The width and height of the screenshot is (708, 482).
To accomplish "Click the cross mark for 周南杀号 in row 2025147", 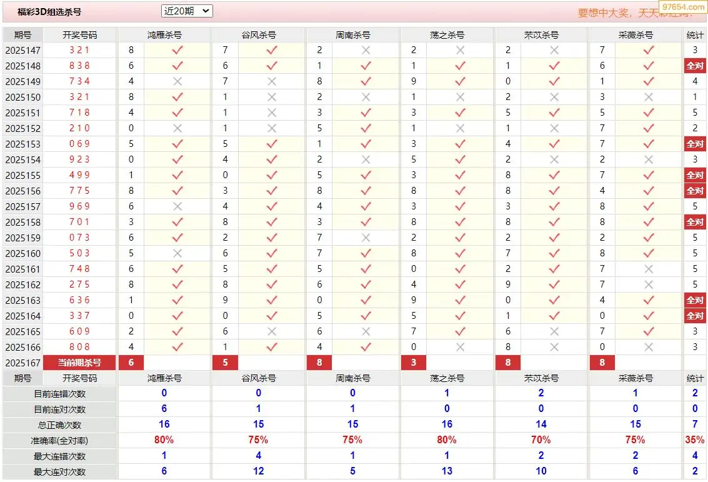I will tap(366, 50).
